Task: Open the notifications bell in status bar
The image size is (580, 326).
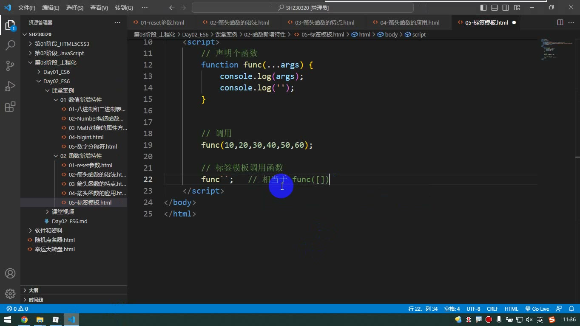Action: tap(571, 309)
